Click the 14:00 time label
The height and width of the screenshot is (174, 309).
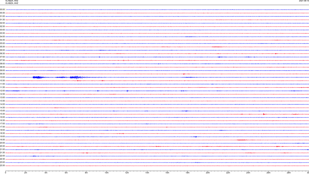pos(2,104)
